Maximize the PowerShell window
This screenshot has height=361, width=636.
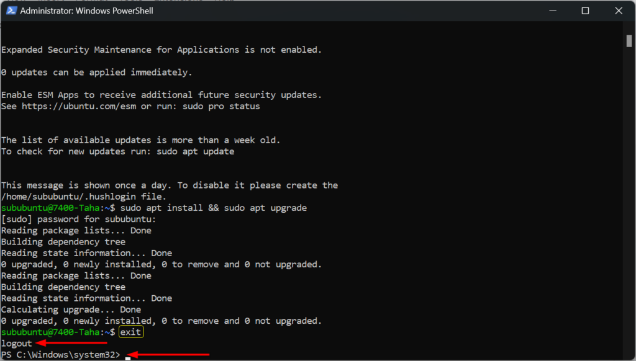(x=585, y=11)
